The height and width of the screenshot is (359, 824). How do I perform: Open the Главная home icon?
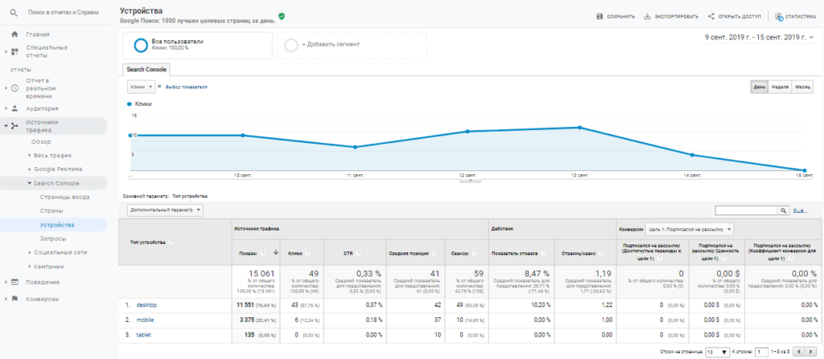pyautogui.click(x=14, y=35)
